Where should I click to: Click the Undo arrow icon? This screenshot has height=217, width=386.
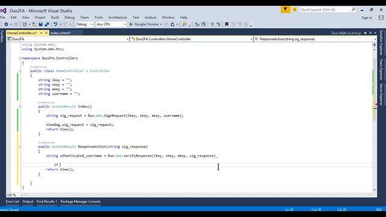(x=55, y=24)
